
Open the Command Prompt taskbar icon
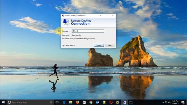[131, 102]
